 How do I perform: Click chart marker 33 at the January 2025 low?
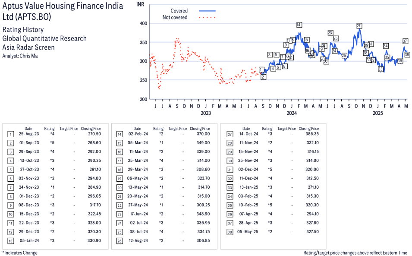tap(381, 69)
